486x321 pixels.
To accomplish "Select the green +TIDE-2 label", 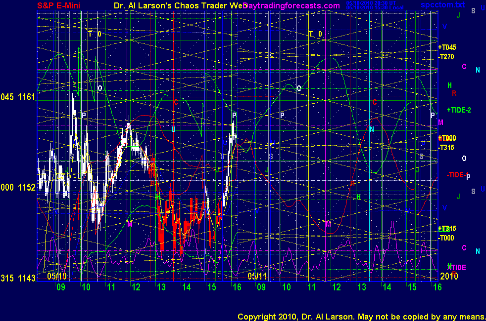I will click(459, 110).
